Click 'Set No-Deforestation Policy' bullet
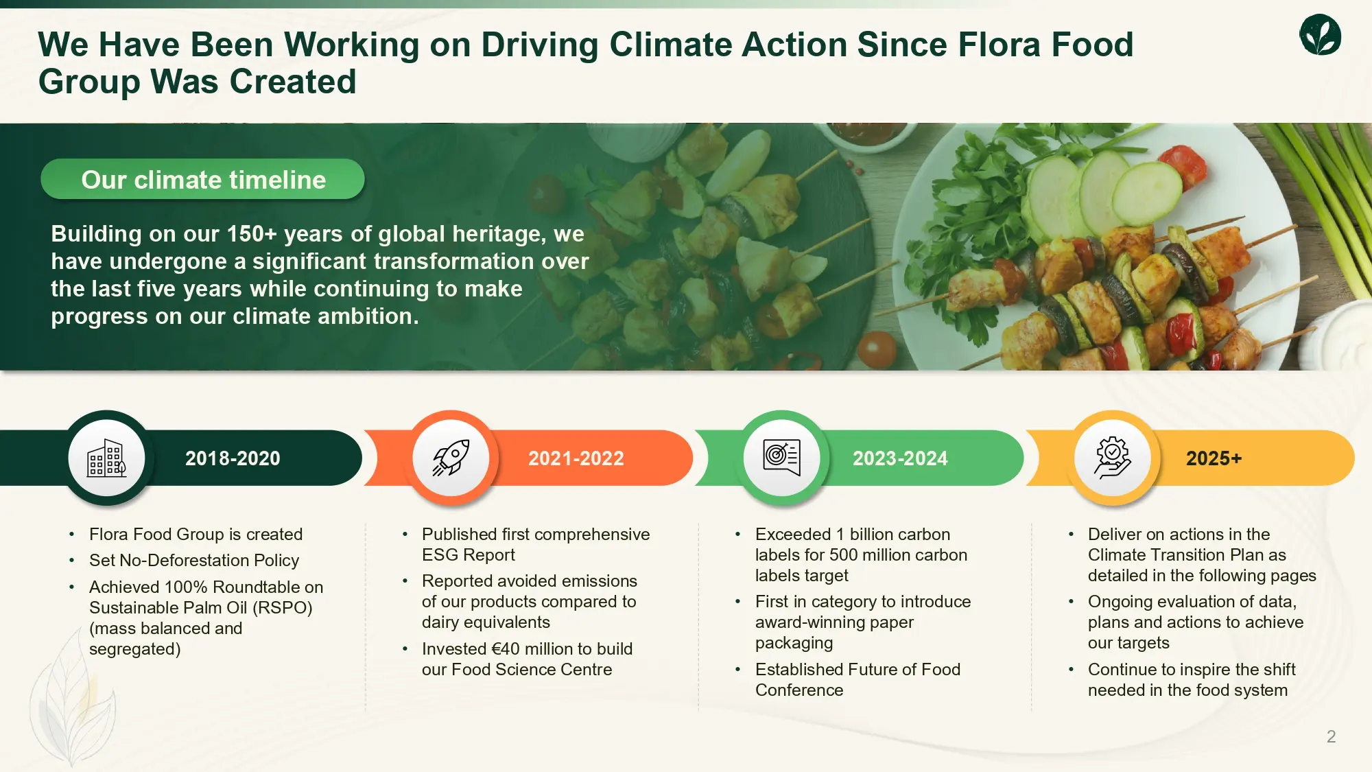The height and width of the screenshot is (772, 1372). click(194, 560)
